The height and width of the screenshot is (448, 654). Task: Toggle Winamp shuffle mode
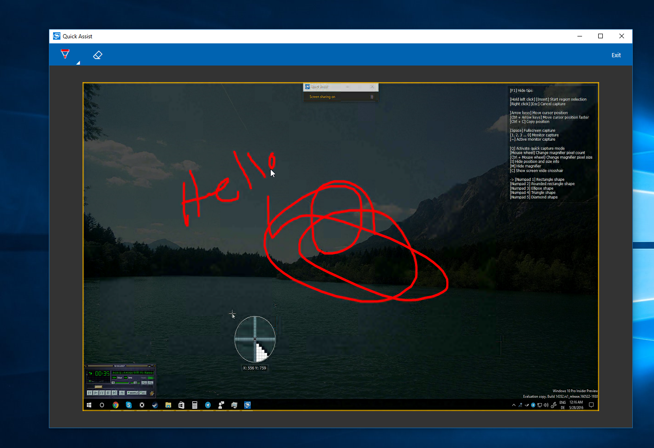[133, 393]
